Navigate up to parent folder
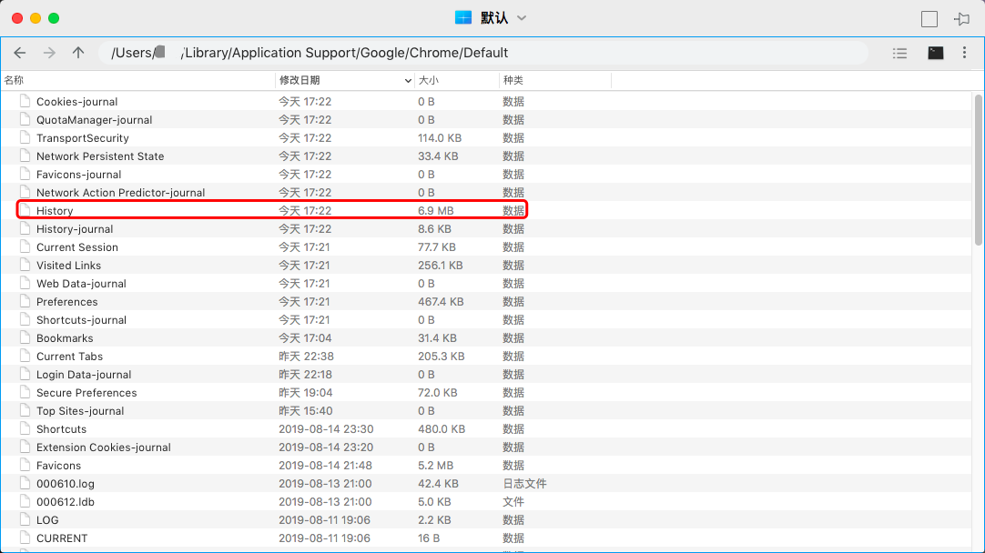Image resolution: width=985 pixels, height=553 pixels. (x=78, y=53)
